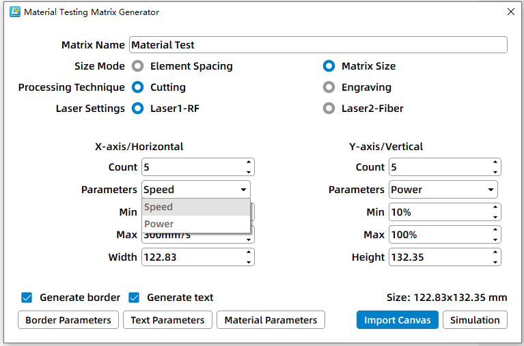Open Text Parameters settings
The width and height of the screenshot is (524, 346).
coord(167,320)
